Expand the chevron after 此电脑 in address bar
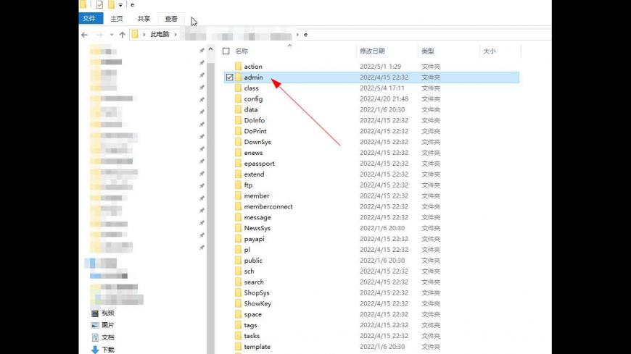This screenshot has width=631, height=354. tap(175, 34)
